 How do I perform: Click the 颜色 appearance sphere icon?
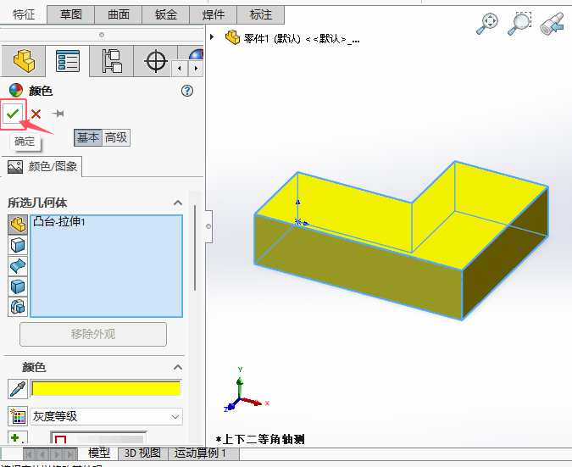(x=16, y=91)
